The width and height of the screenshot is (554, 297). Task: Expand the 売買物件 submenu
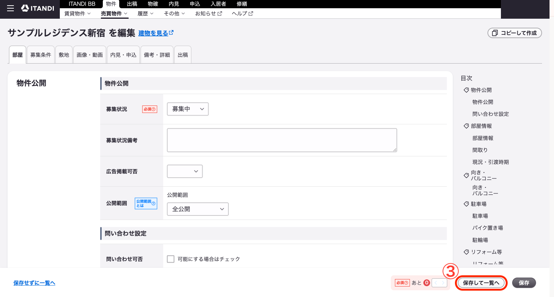coord(114,13)
